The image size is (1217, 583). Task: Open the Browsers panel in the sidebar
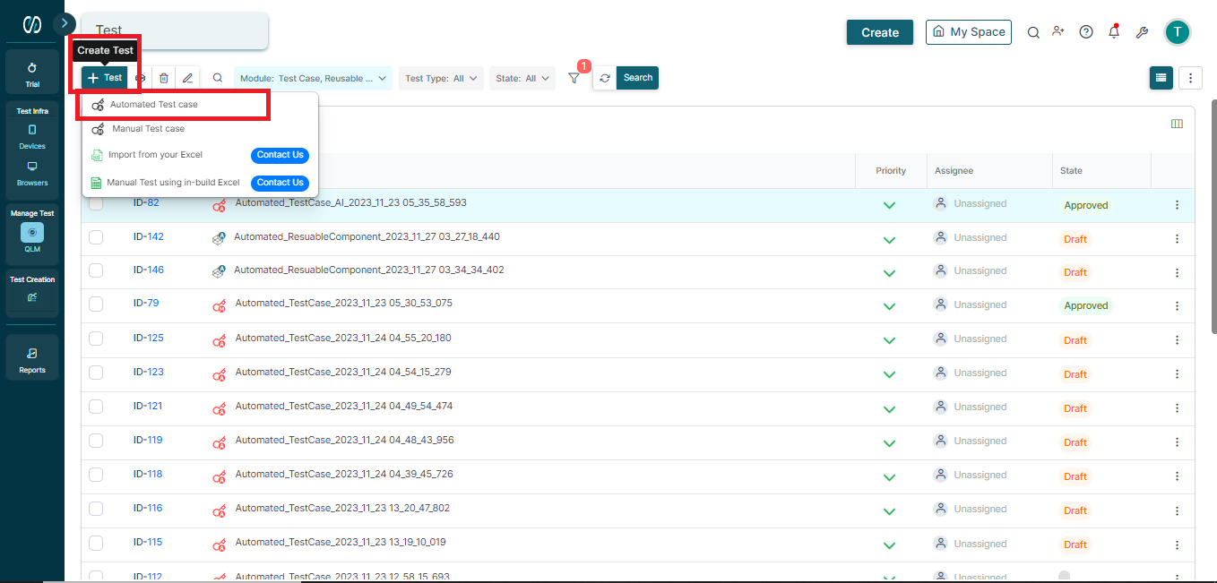(x=31, y=173)
